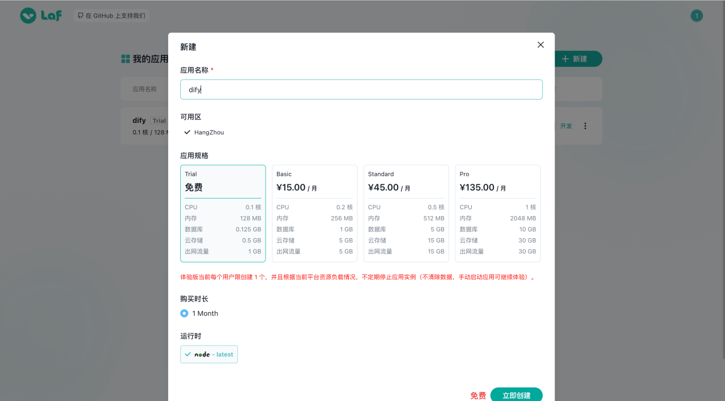
Task: Select the free Trial plan card
Action: (223, 213)
